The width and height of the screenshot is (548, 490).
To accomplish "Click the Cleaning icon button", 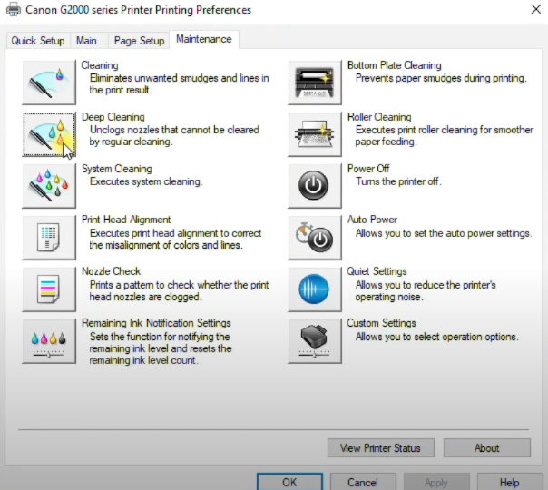I will point(49,83).
